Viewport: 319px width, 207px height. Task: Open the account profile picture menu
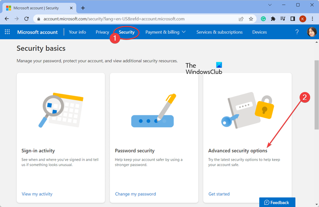312,32
